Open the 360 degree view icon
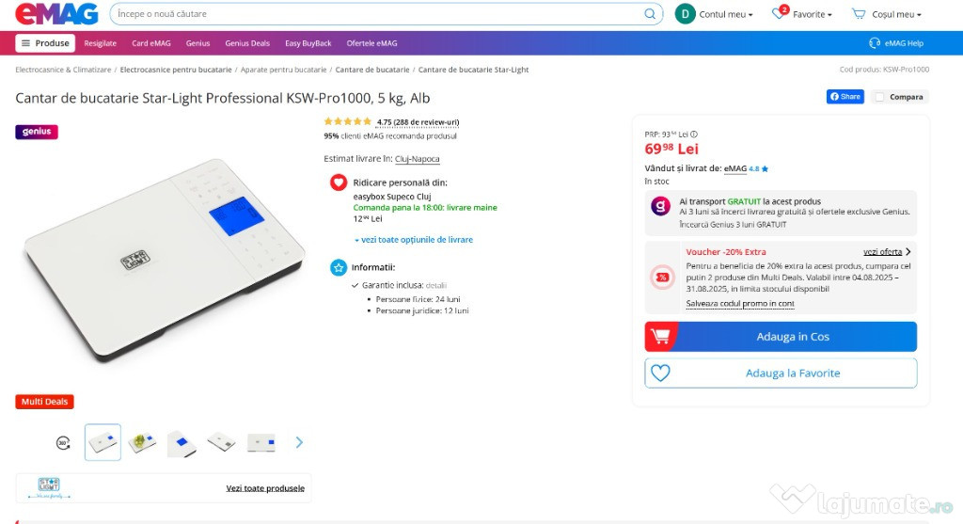 pyautogui.click(x=63, y=442)
